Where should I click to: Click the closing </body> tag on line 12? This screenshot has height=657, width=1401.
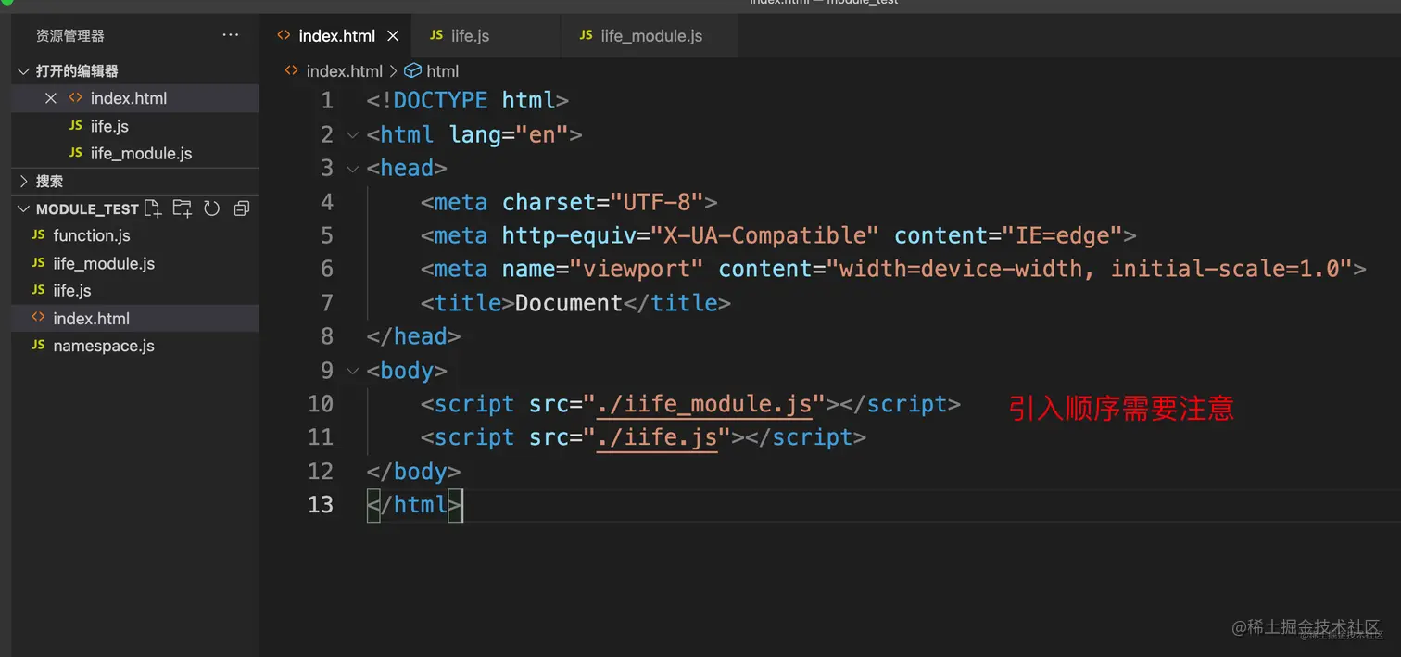413,471
